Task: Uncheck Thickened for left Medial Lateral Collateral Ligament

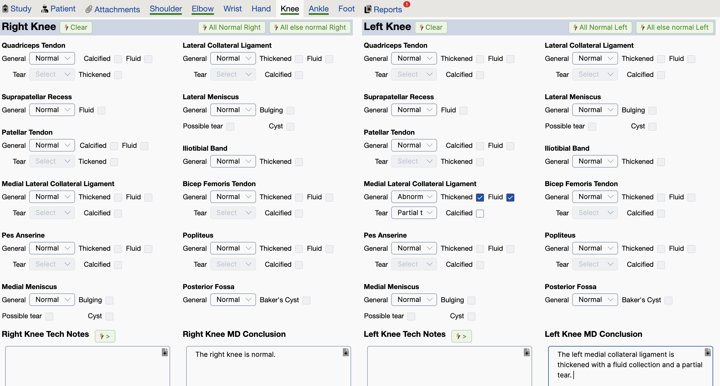Action: [x=480, y=197]
